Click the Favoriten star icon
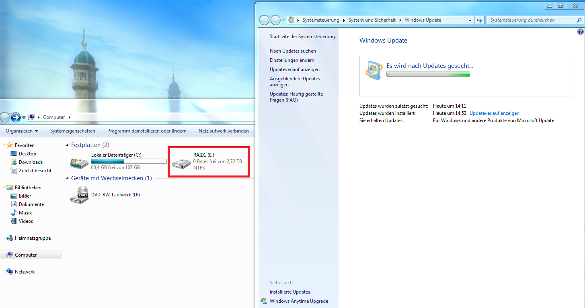This screenshot has height=308, width=585. [x=10, y=145]
